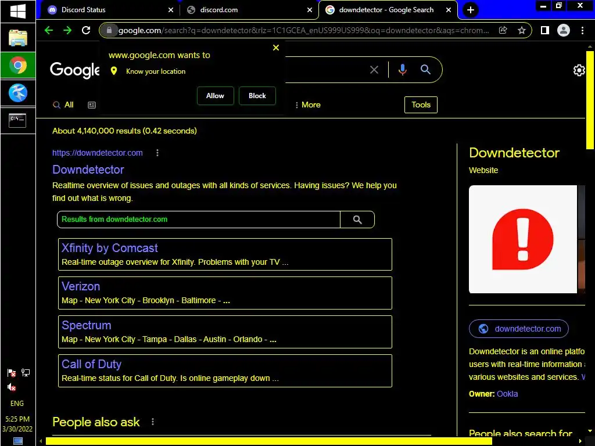Click the vertical scrollbar thumb
This screenshot has width=595, height=446.
tap(590, 100)
